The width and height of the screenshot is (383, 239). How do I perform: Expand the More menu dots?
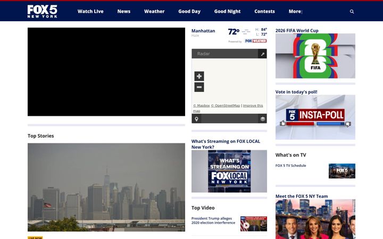click(x=302, y=12)
